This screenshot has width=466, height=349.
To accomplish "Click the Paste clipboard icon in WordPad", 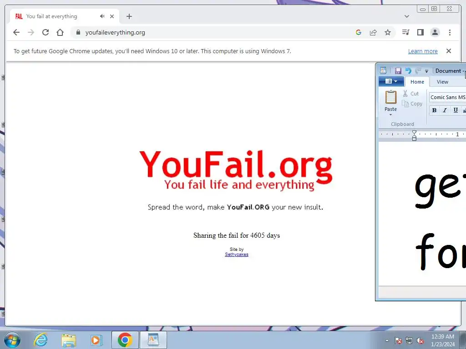I will (x=390, y=97).
